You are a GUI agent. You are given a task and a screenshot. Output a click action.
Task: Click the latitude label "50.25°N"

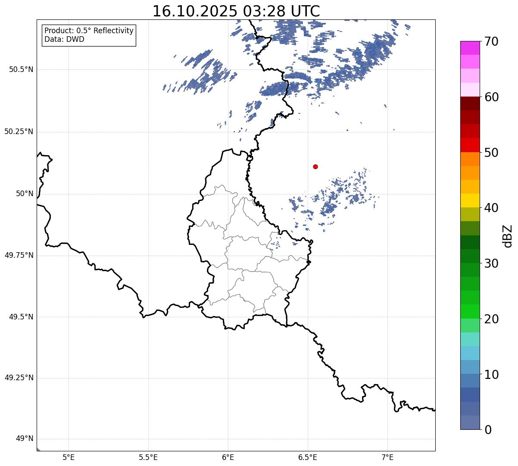pyautogui.click(x=19, y=131)
